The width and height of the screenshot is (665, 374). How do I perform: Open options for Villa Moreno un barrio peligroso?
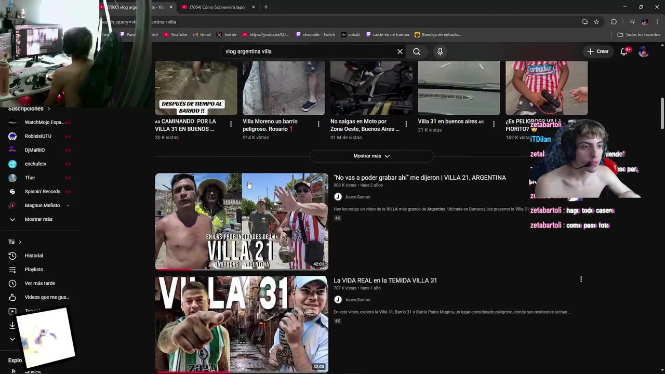(x=318, y=124)
